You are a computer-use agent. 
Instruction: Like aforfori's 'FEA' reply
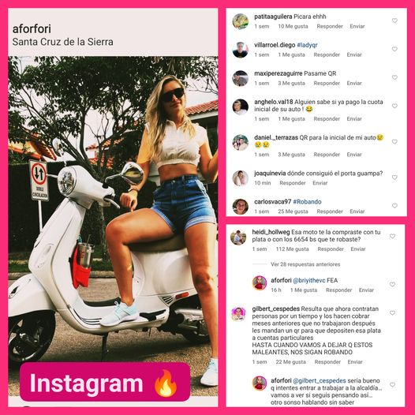(392, 284)
